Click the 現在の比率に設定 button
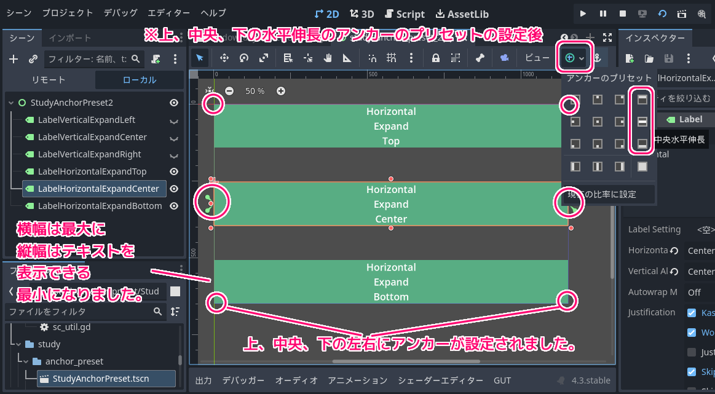Viewport: 715px width, 394px height. pyautogui.click(x=609, y=194)
